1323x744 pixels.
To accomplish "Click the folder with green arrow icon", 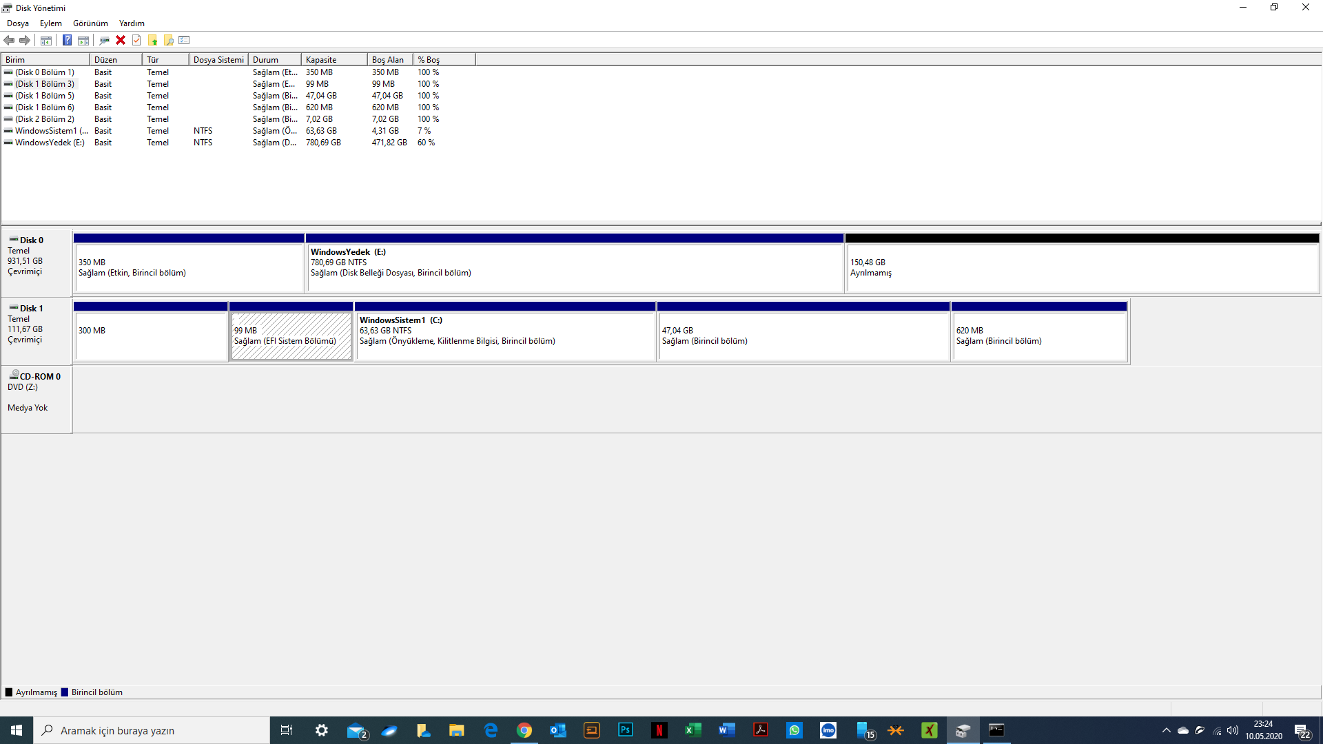I will click(x=152, y=40).
